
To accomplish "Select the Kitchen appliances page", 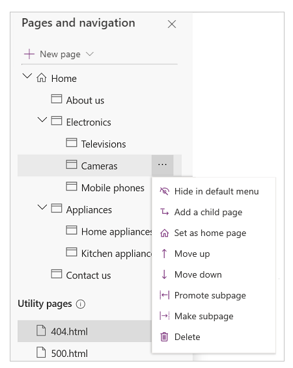I will [117, 254].
